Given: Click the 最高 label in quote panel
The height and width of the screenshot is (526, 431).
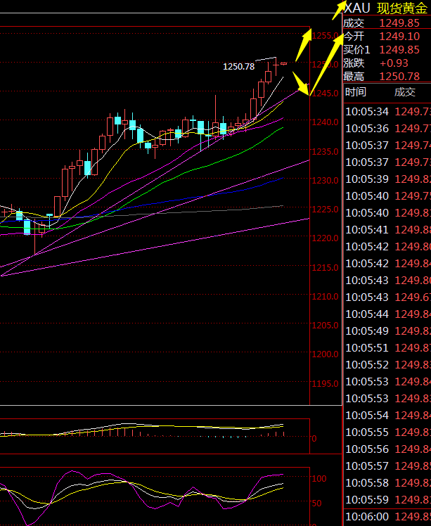Looking at the screenshot, I should pyautogui.click(x=354, y=77).
